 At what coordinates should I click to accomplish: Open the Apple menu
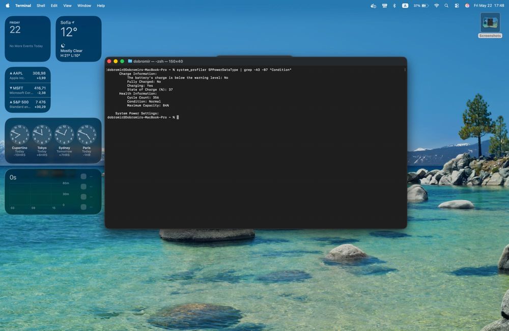(x=8, y=6)
